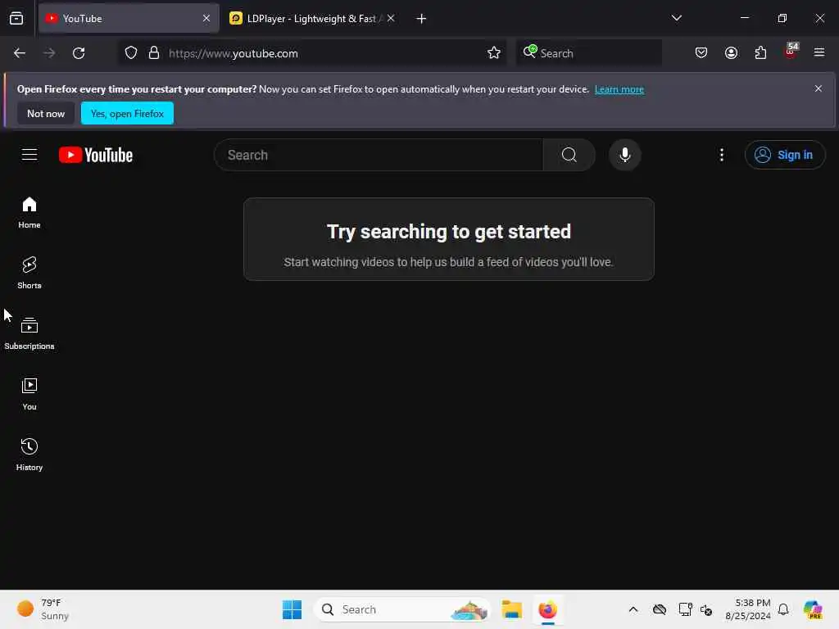Open Firefox View icon

tap(16, 19)
